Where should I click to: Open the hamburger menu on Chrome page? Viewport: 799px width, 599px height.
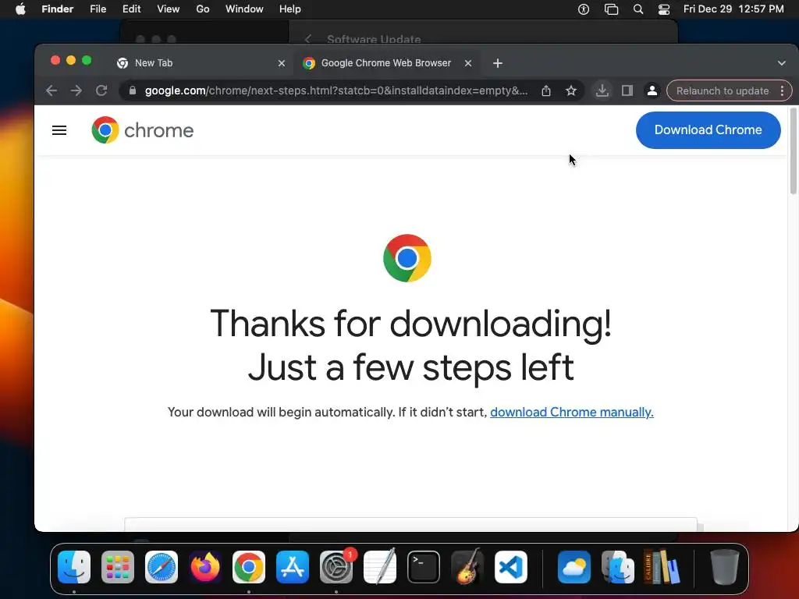pyautogui.click(x=59, y=130)
